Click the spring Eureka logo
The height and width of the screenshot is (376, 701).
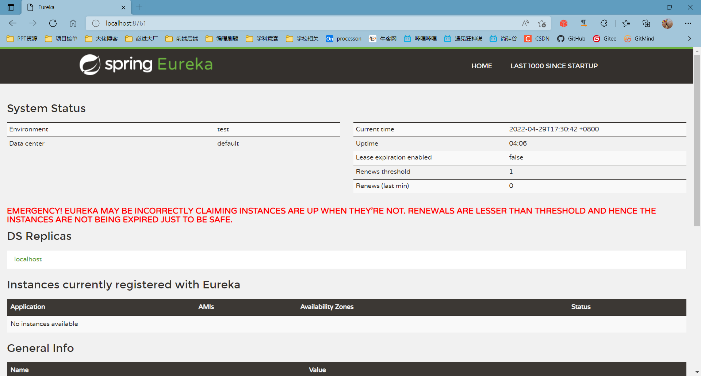click(146, 65)
